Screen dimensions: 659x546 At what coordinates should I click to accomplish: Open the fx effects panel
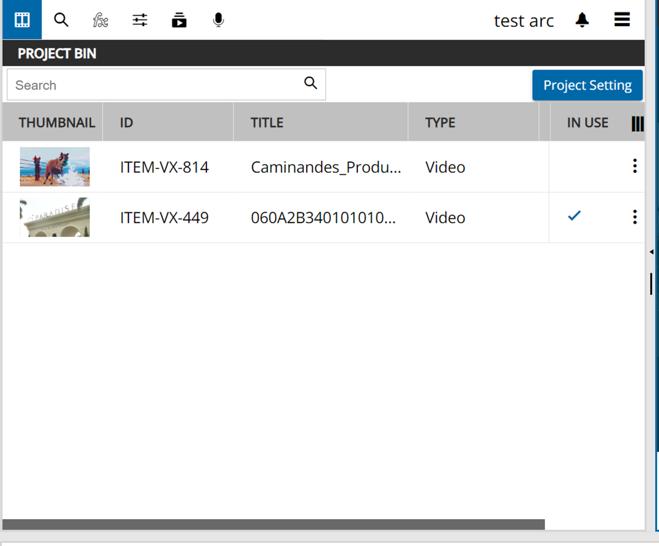[100, 20]
